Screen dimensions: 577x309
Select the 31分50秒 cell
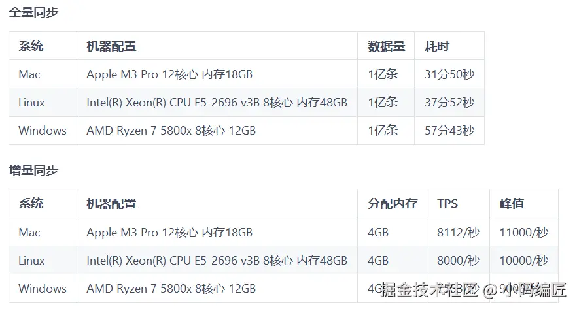click(449, 74)
